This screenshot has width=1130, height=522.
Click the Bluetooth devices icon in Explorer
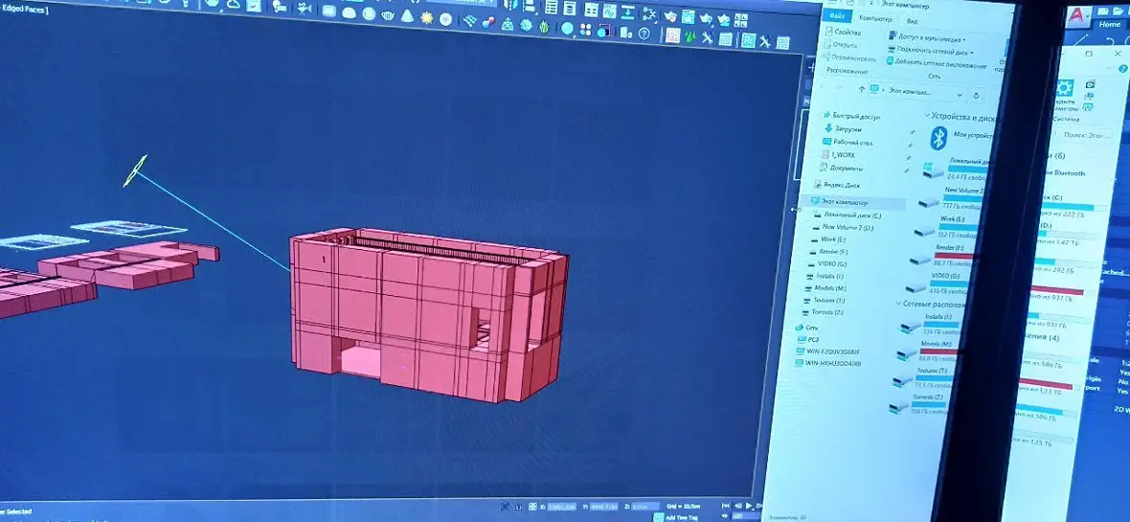(938, 138)
